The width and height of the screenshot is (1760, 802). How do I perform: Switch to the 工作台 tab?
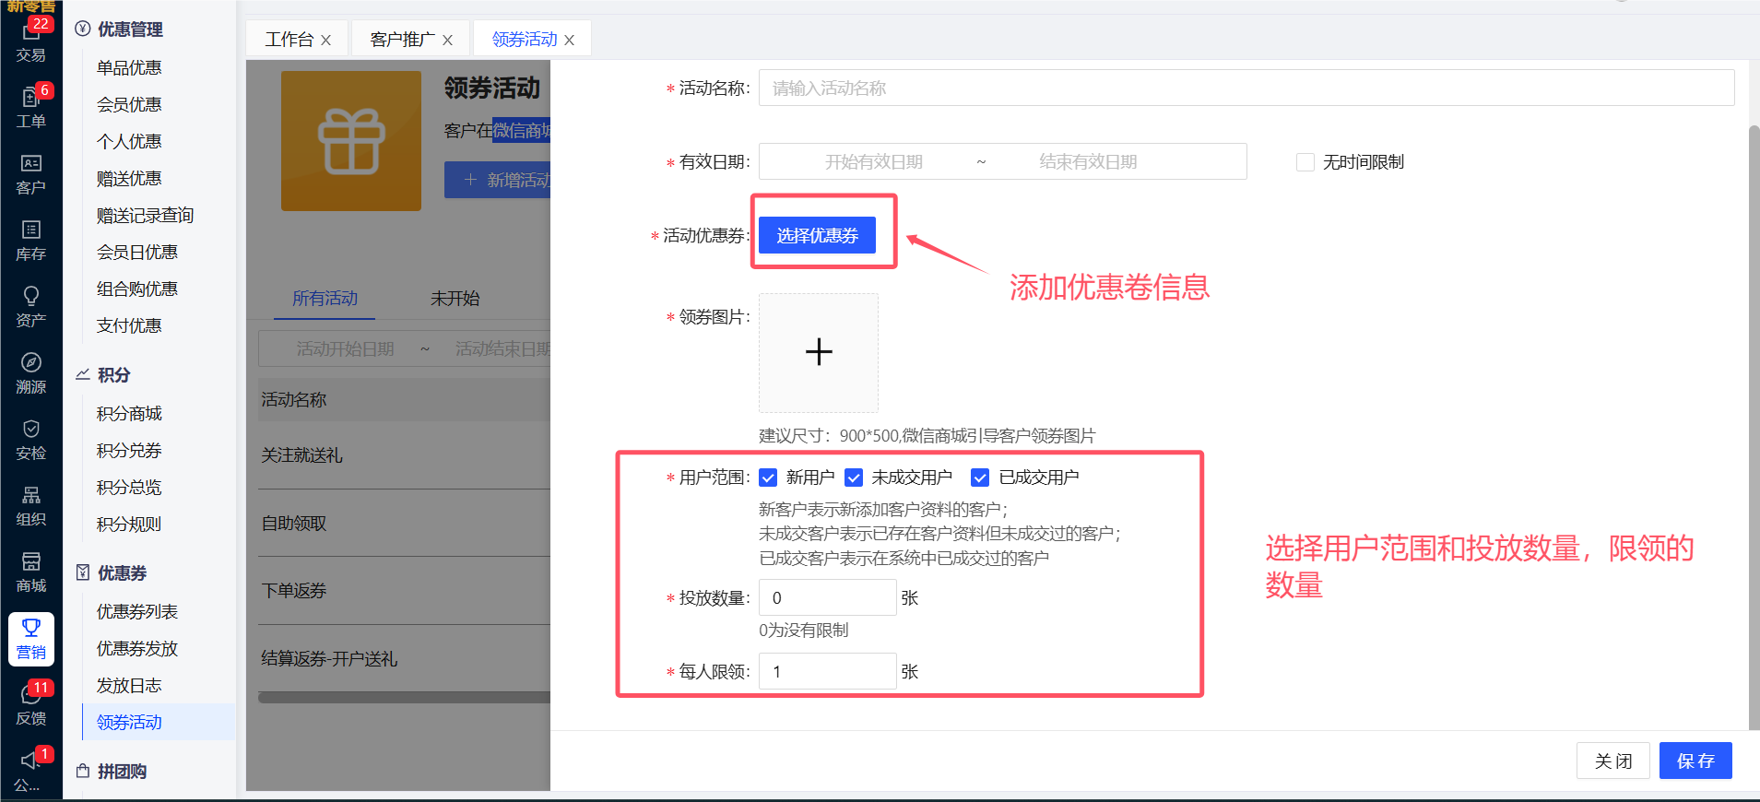click(289, 40)
